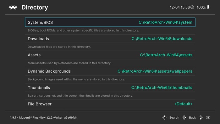220x124 pixels.
Task: Click the battery icon in the header
Action: [208, 7]
